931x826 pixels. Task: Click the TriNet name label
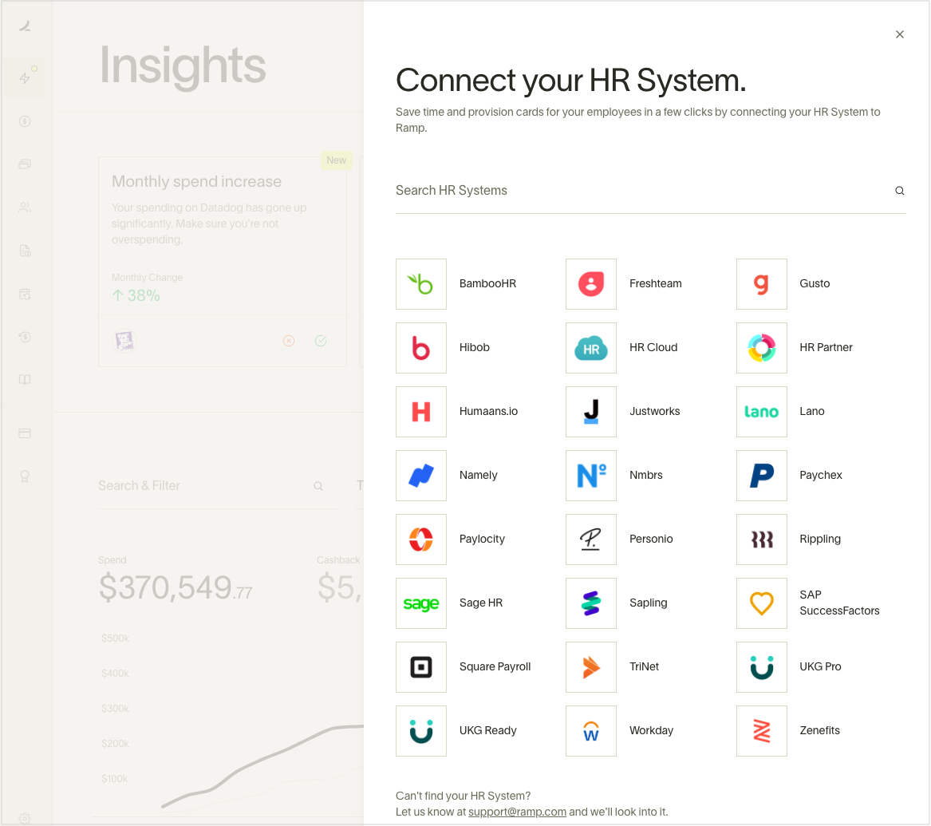[644, 667]
